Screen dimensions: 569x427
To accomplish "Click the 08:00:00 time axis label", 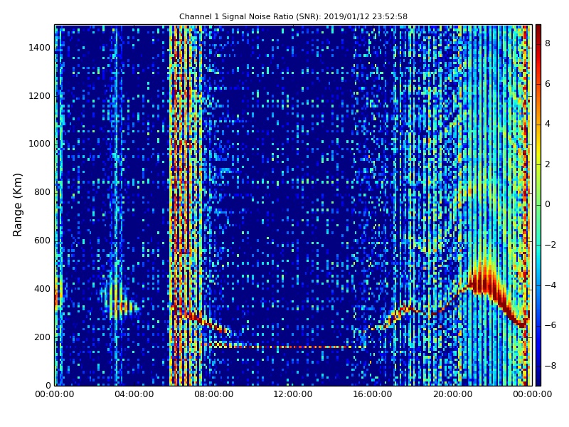I will click(214, 394).
